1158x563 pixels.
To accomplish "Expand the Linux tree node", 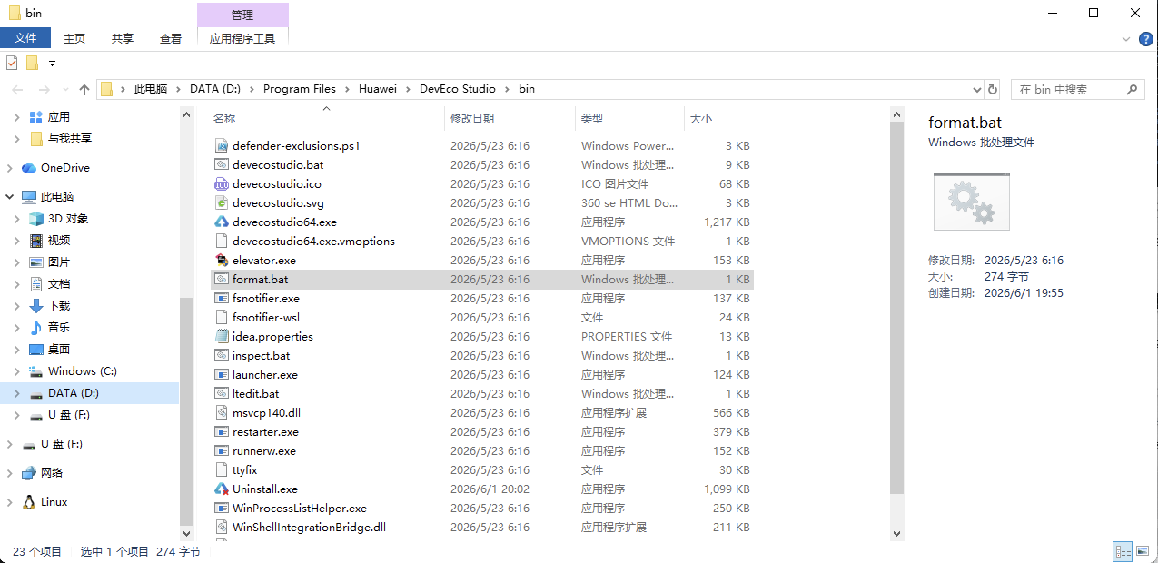I will 10,503.
